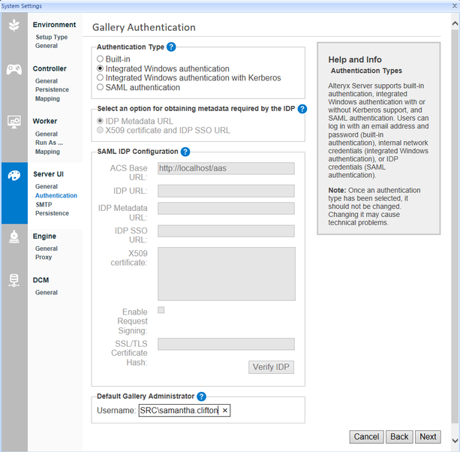Show help for SAML IDP Configuration

point(185,152)
